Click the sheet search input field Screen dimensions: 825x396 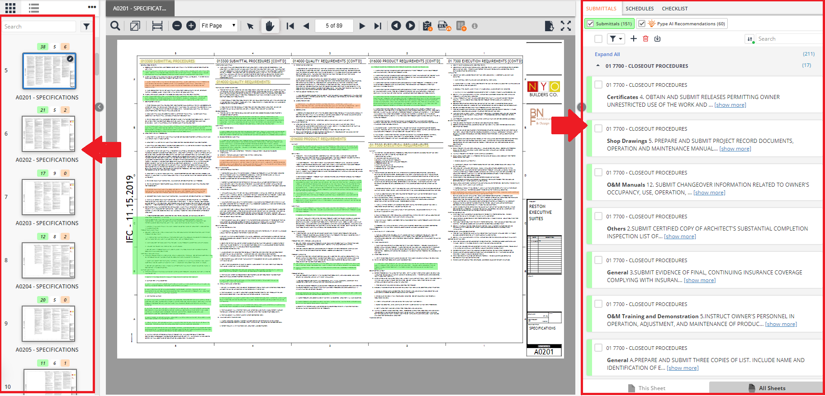click(x=40, y=27)
